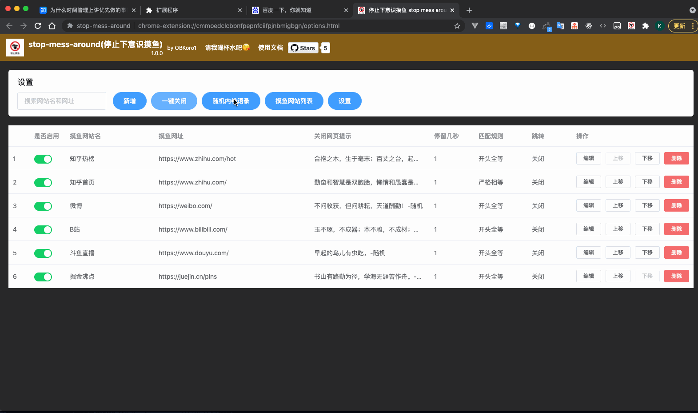
Task: Click the URL text https://juejin.cn/pins
Action: pos(188,277)
